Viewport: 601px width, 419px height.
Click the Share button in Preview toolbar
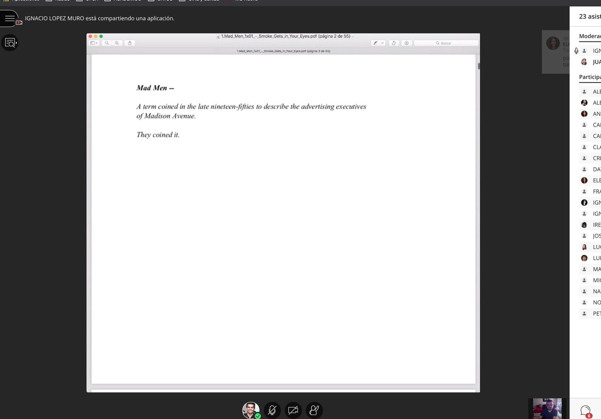(130, 43)
